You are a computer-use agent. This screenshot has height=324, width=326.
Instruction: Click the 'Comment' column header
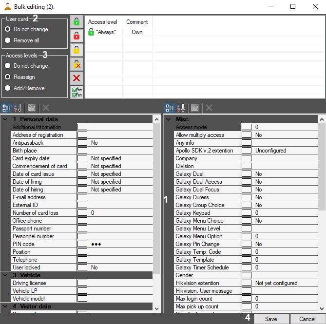pos(137,22)
